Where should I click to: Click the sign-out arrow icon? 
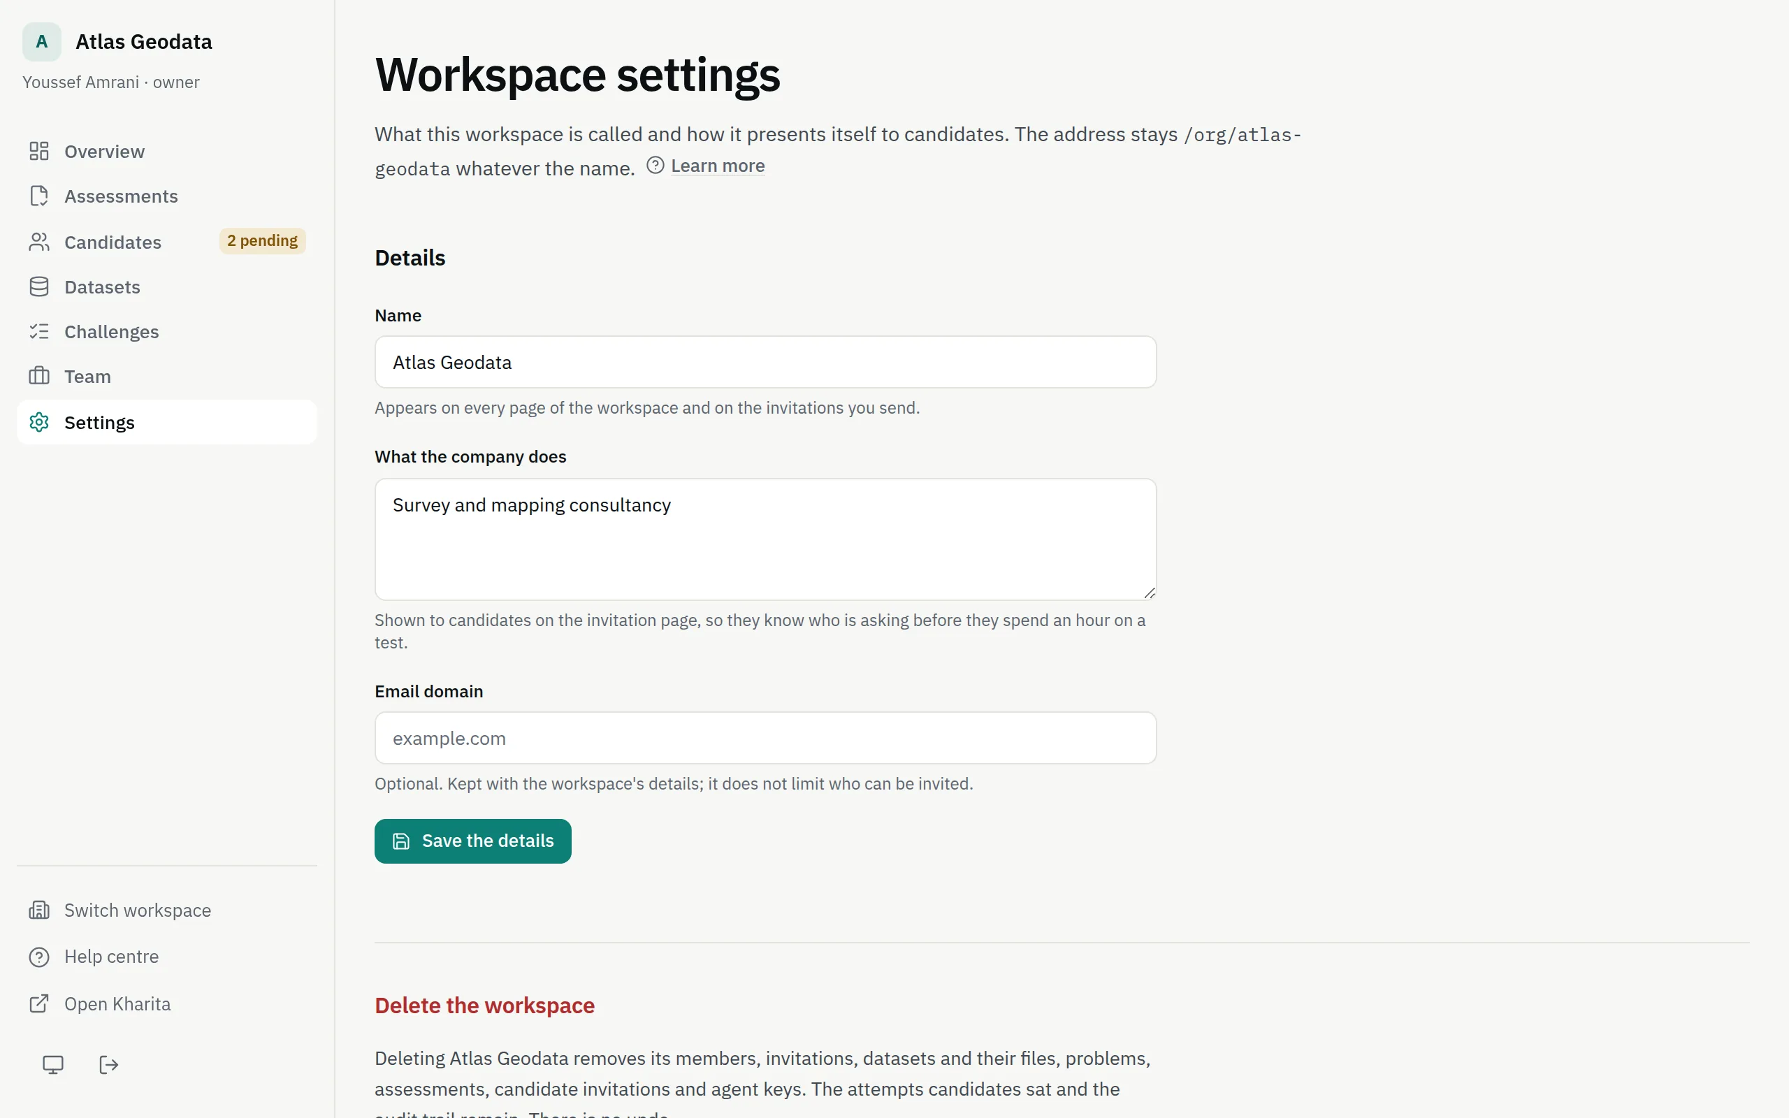pyautogui.click(x=109, y=1065)
